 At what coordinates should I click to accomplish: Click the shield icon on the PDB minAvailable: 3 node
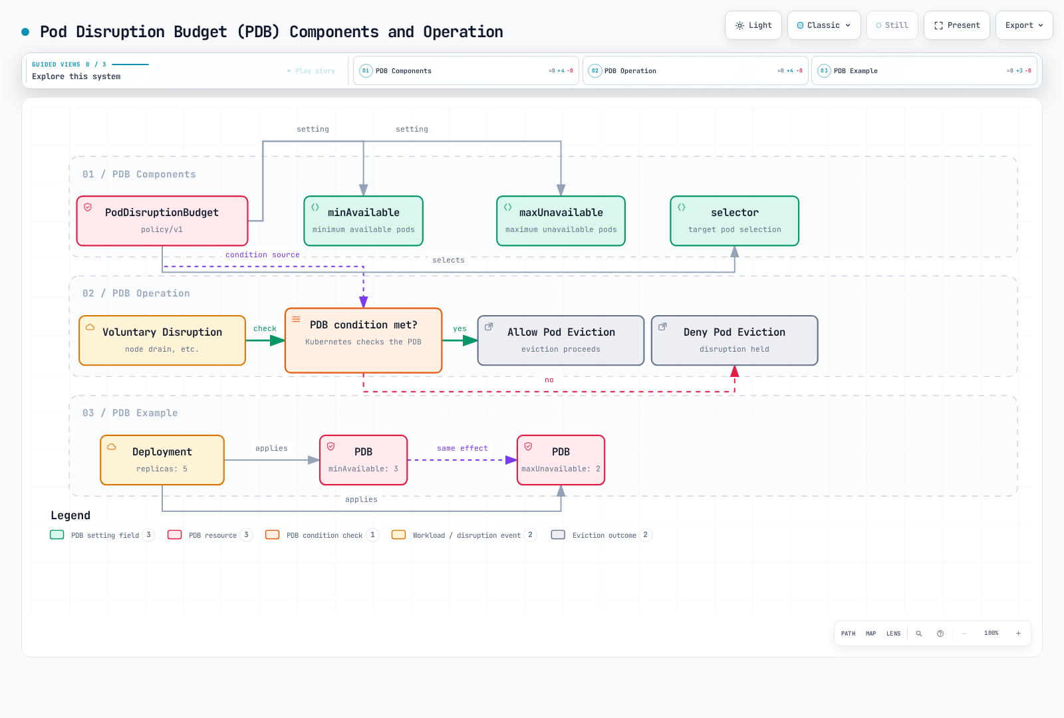(331, 447)
